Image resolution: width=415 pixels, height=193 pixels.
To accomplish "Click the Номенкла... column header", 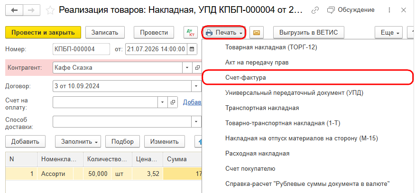I will coord(60,159).
